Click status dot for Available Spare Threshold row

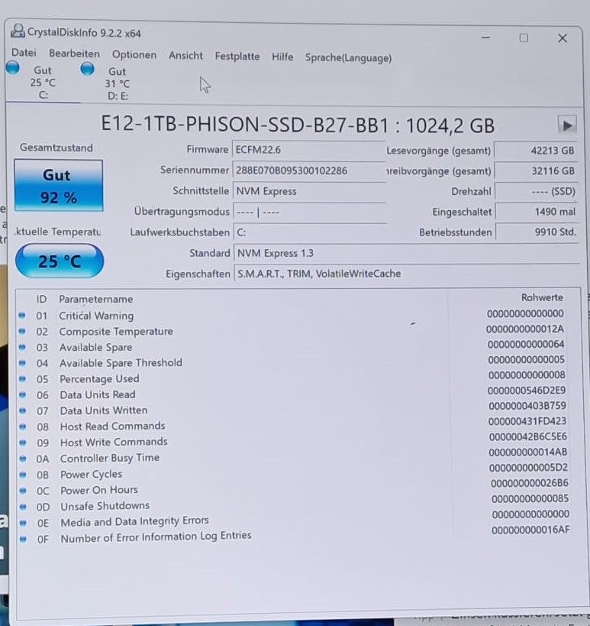[22, 363]
